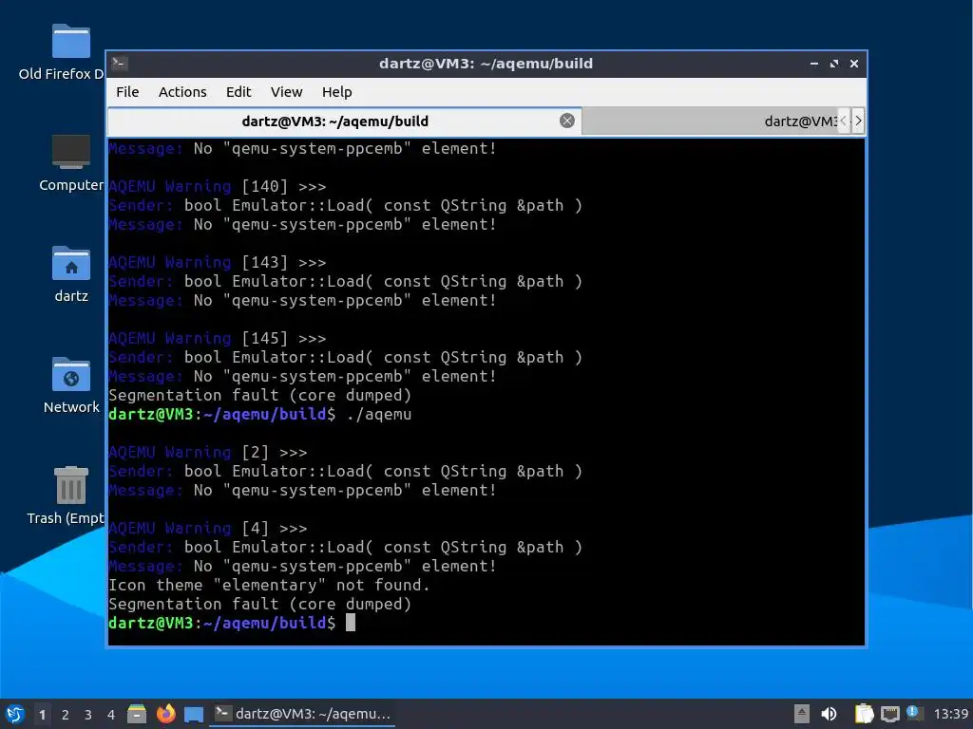Click the show desktop panel icon
Screen dimensions: 973x729
pos(194,715)
